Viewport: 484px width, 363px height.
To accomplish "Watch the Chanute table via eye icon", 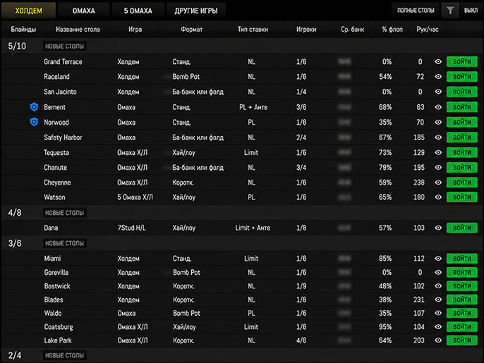I will (x=438, y=168).
